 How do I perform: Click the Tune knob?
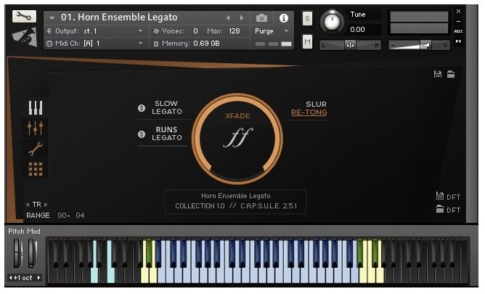[332, 21]
